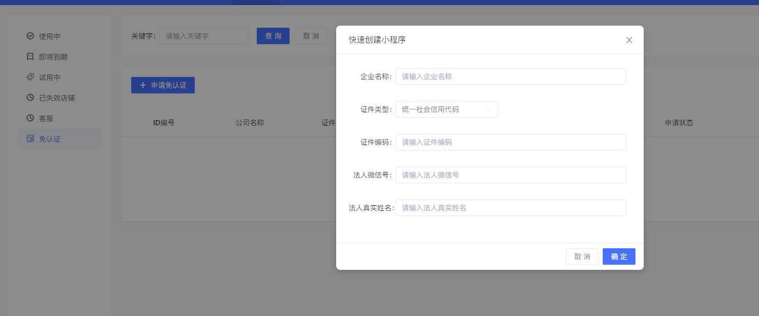Click the 客服 clock icon
Viewport: 759px width, 316px height.
(30, 118)
